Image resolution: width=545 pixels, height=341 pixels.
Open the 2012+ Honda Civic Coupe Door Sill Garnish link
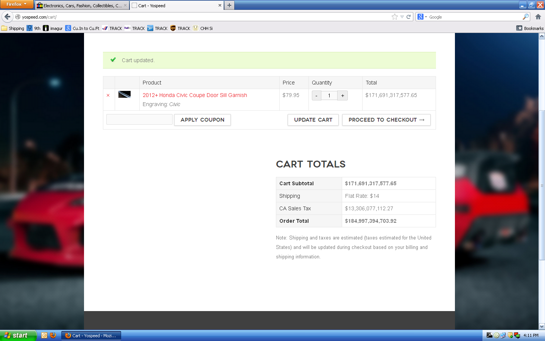(x=195, y=95)
